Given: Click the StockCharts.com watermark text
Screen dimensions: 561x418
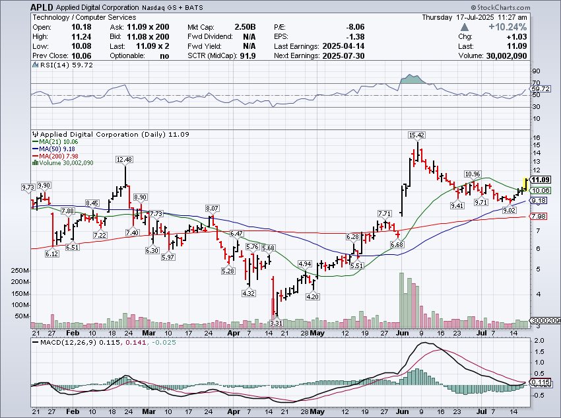Looking at the screenshot, I should (x=500, y=7).
